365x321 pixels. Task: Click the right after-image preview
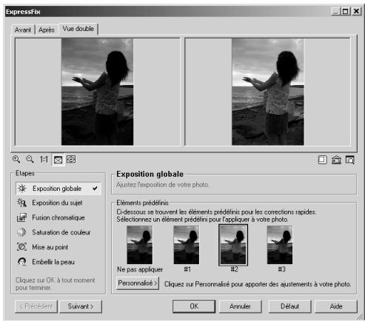(267, 92)
